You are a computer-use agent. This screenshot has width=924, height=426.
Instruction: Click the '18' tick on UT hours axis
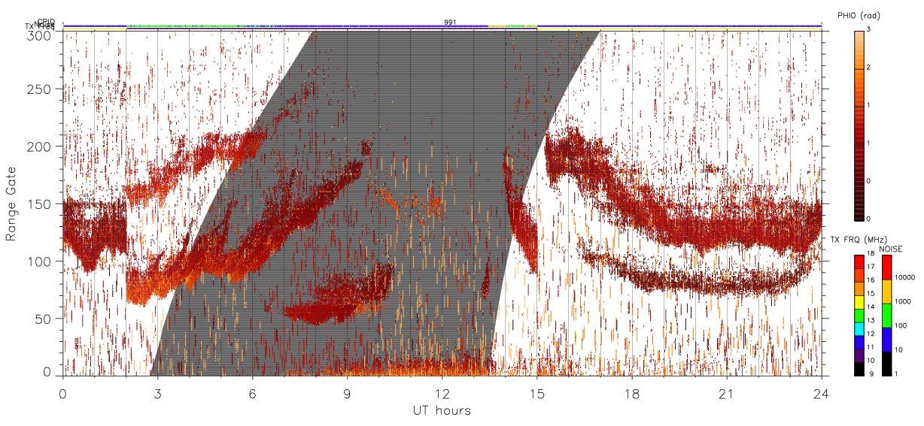click(632, 394)
